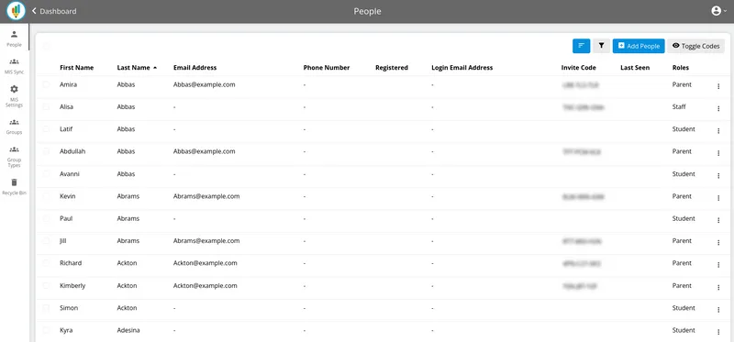Open more options for Paul Abrams
The height and width of the screenshot is (342, 734).
tap(718, 220)
